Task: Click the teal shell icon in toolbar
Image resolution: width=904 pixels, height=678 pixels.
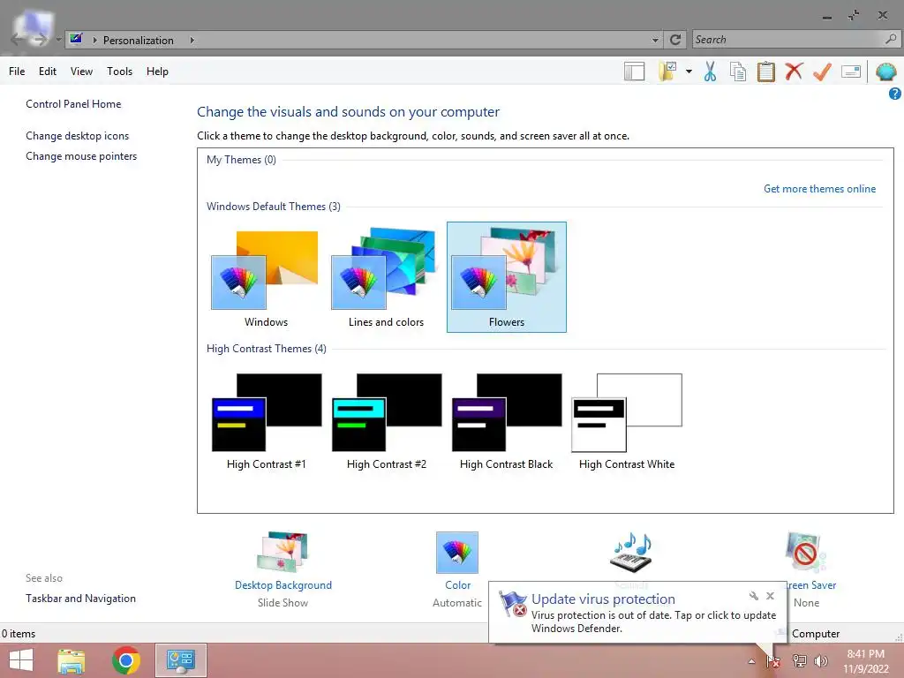Action: (x=885, y=72)
